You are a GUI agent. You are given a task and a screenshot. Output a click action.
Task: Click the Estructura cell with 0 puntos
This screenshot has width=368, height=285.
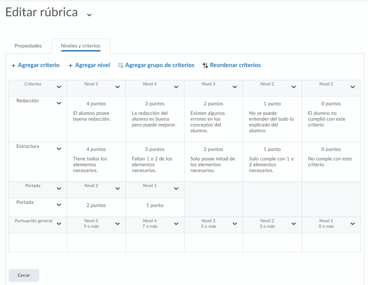point(331,161)
